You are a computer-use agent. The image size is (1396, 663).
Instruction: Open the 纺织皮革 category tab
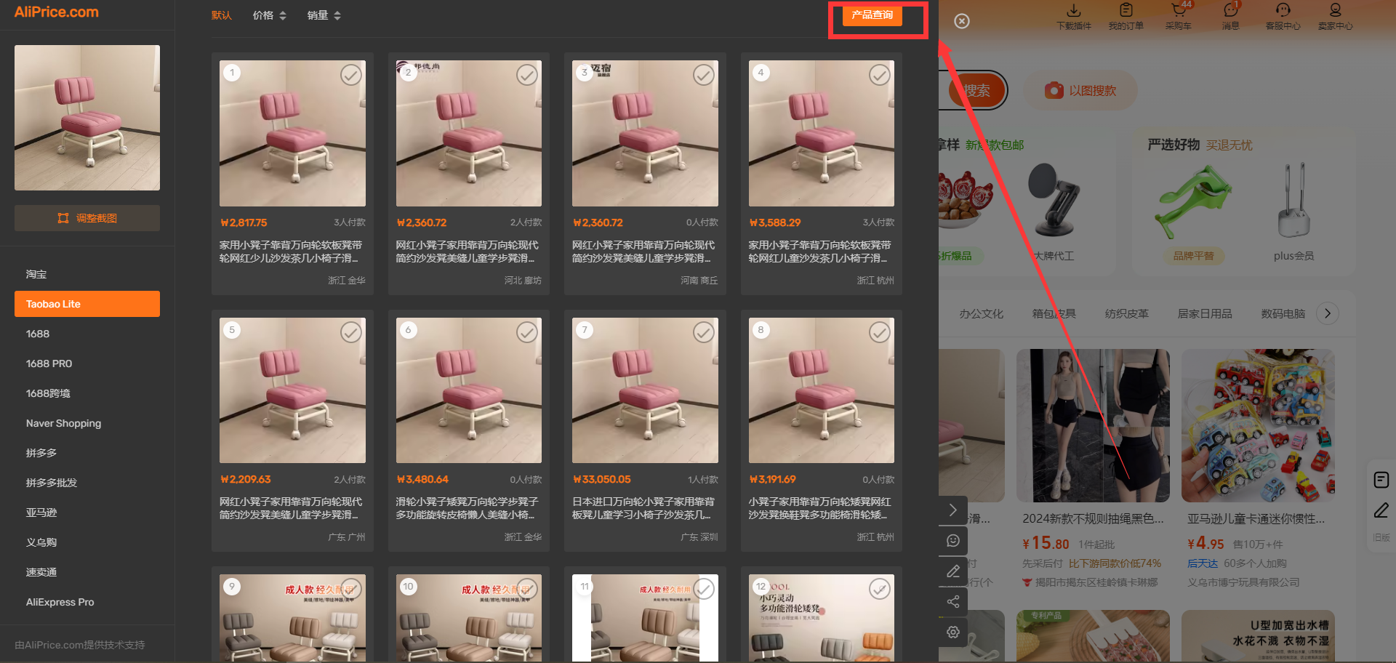1126,313
